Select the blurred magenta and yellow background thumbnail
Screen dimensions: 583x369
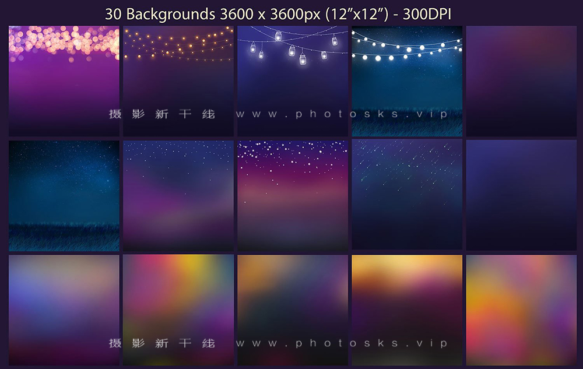tap(178, 310)
